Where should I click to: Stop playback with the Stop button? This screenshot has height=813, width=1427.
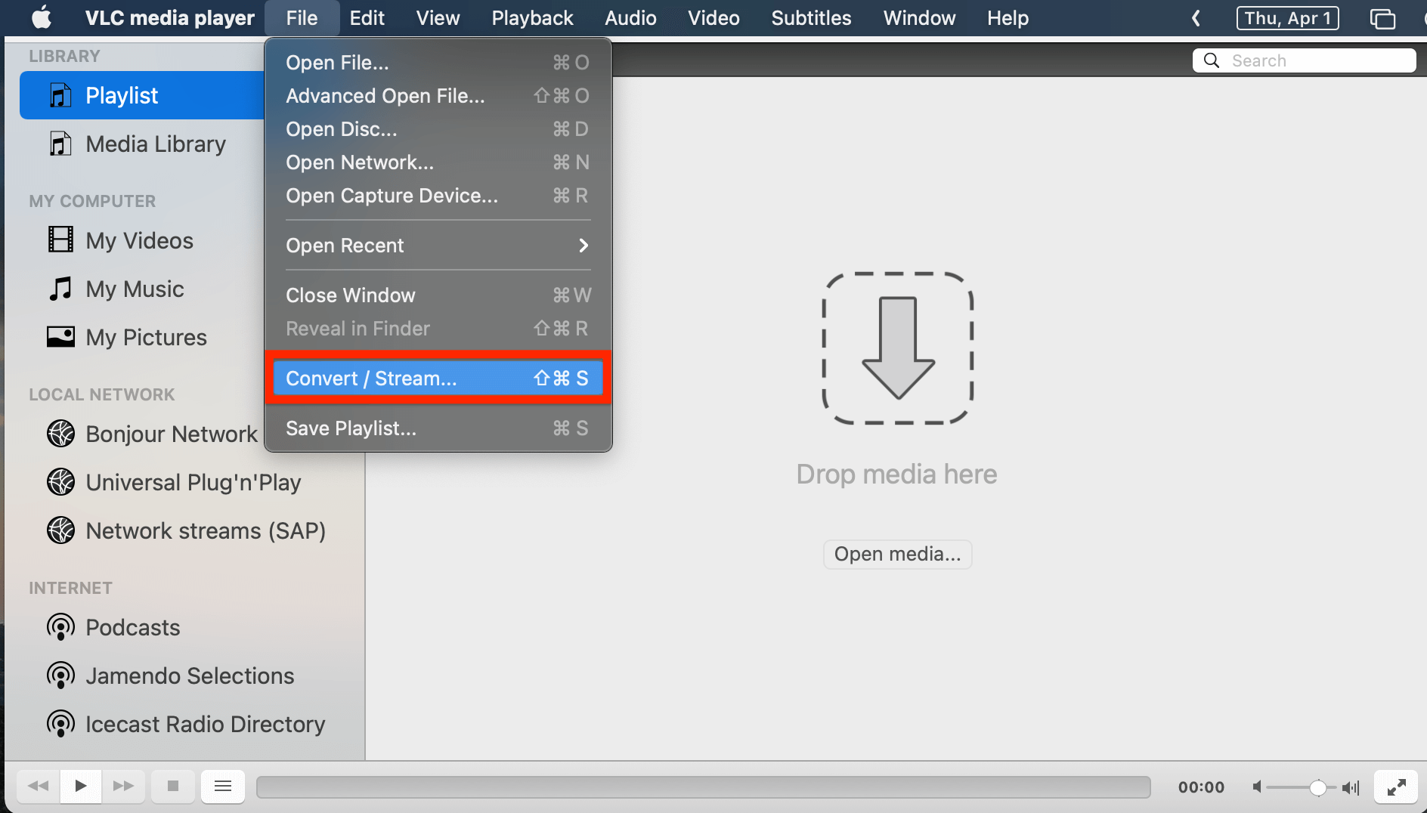click(x=173, y=787)
